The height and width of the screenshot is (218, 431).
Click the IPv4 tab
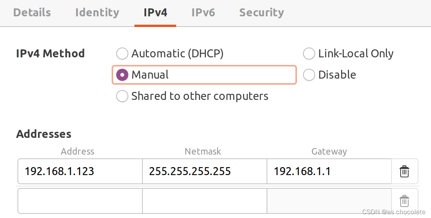(x=155, y=13)
